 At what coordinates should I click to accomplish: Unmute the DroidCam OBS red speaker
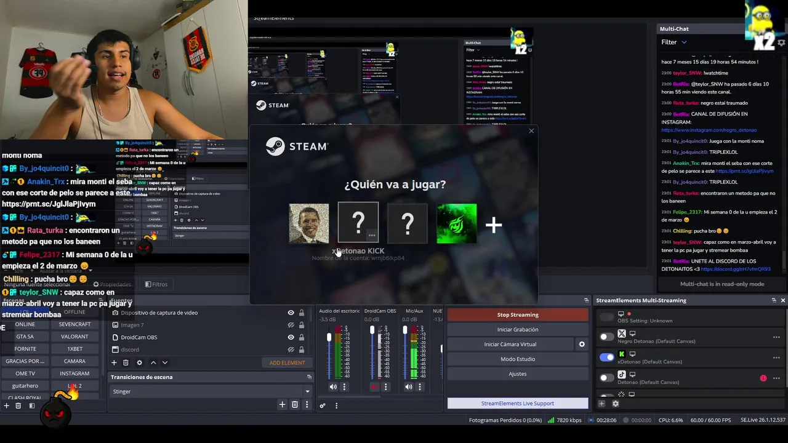tap(374, 386)
